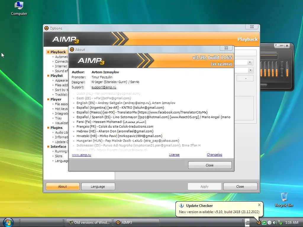Toggle the equalizer OFF switch

[282, 46]
